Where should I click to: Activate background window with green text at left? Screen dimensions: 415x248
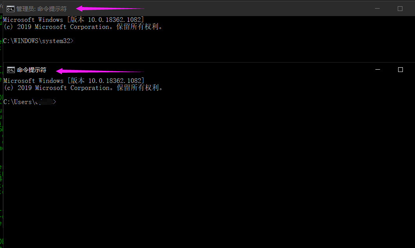coord(1,156)
